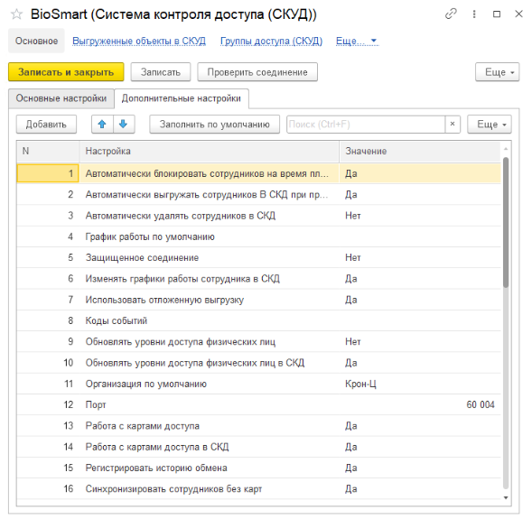Clear the search field with X
The image size is (532, 519).
[x=453, y=124]
